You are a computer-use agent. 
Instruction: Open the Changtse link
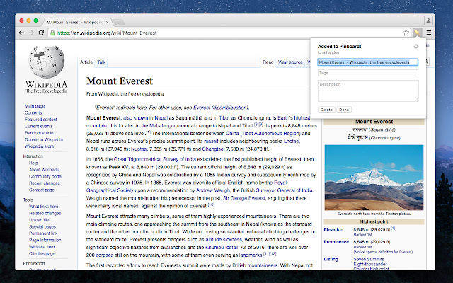click(x=212, y=149)
